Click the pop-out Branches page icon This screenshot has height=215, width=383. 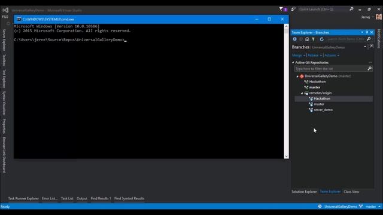point(371,47)
